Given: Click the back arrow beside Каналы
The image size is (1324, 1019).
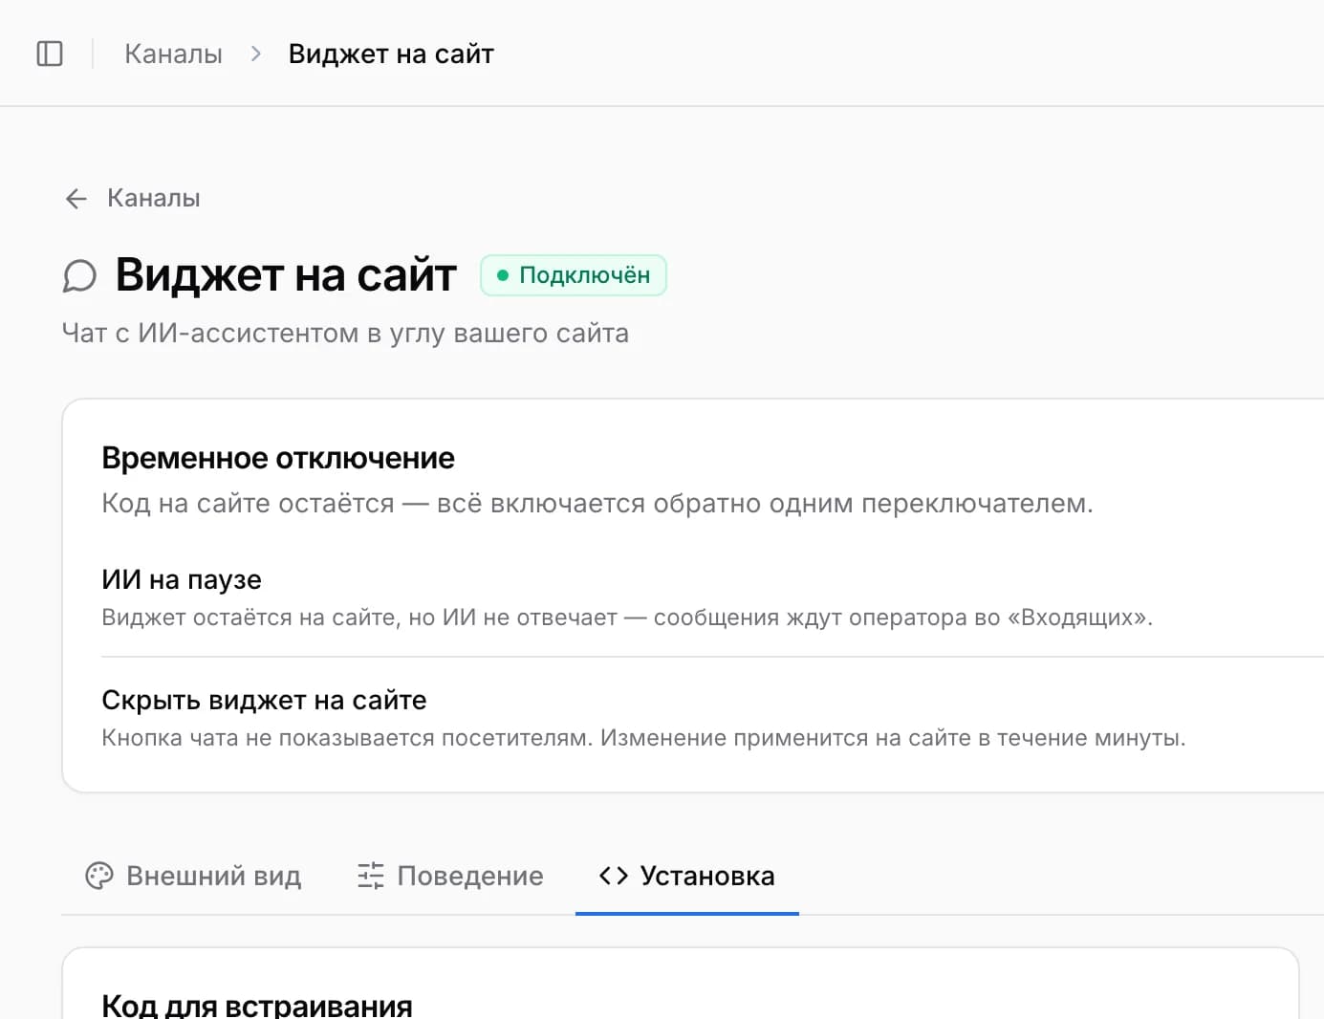Looking at the screenshot, I should tap(76, 199).
